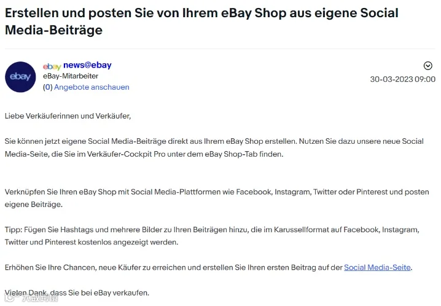Image resolution: width=441 pixels, height=306 pixels.
Task: Click the word Karussellformat in the tip
Action: [301, 230]
